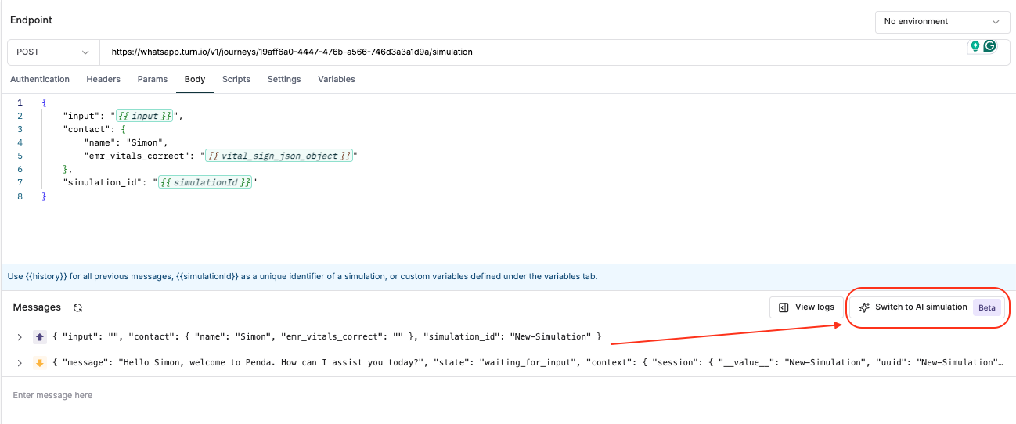Screen dimensions: 1016x424
Task: Go to the Scripts tab
Action: [x=236, y=79]
